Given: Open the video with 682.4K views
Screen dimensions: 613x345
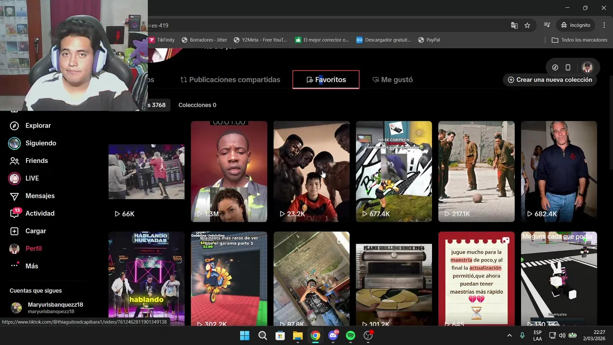Looking at the screenshot, I should (559, 172).
